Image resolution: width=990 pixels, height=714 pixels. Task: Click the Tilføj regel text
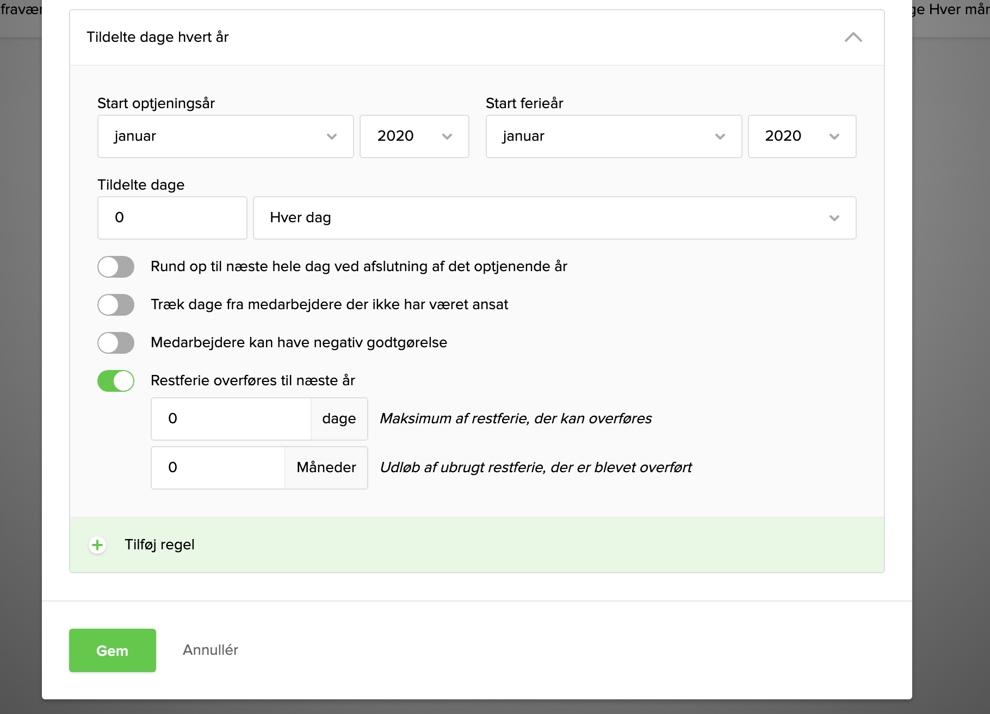pos(159,544)
